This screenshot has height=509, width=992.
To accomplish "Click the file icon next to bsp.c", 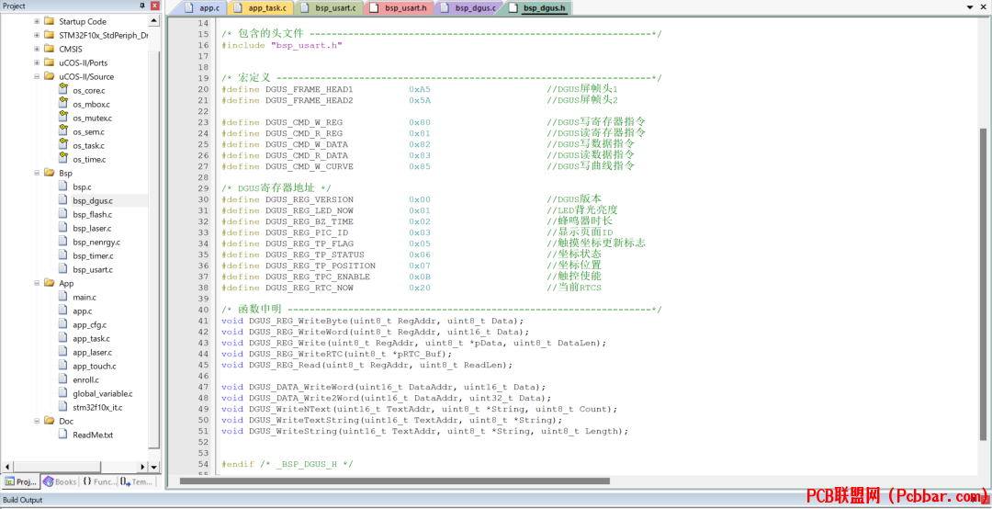I will [x=62, y=187].
